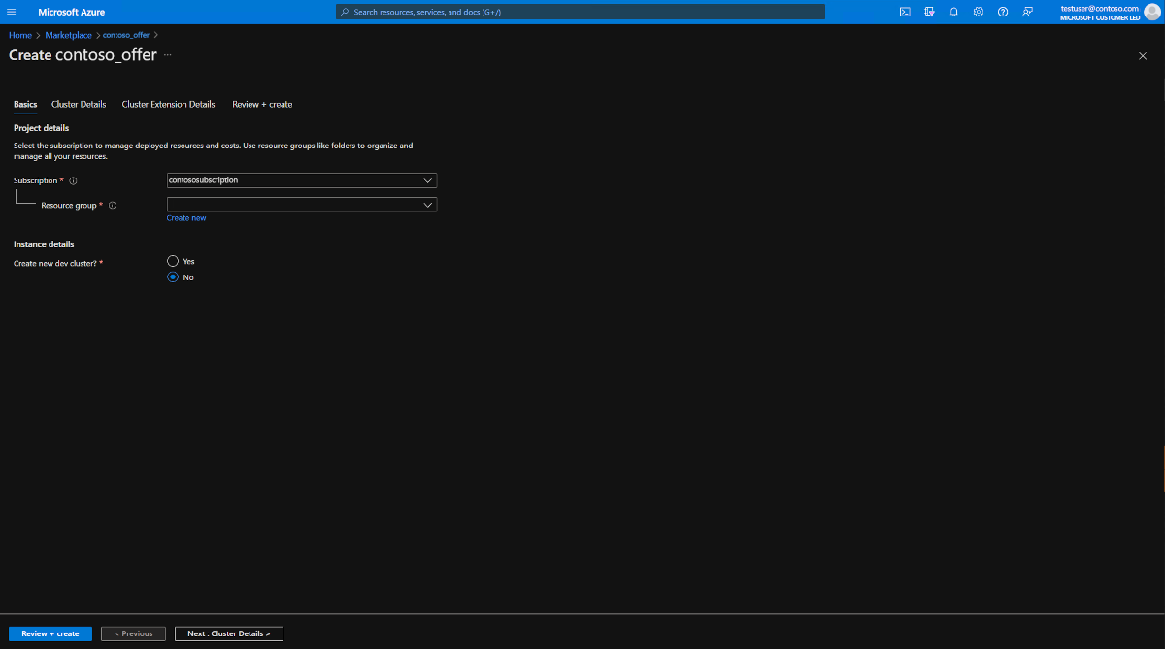This screenshot has width=1165, height=649.
Task: Switch to the Cluster Extension Details tab
Action: pyautogui.click(x=168, y=104)
